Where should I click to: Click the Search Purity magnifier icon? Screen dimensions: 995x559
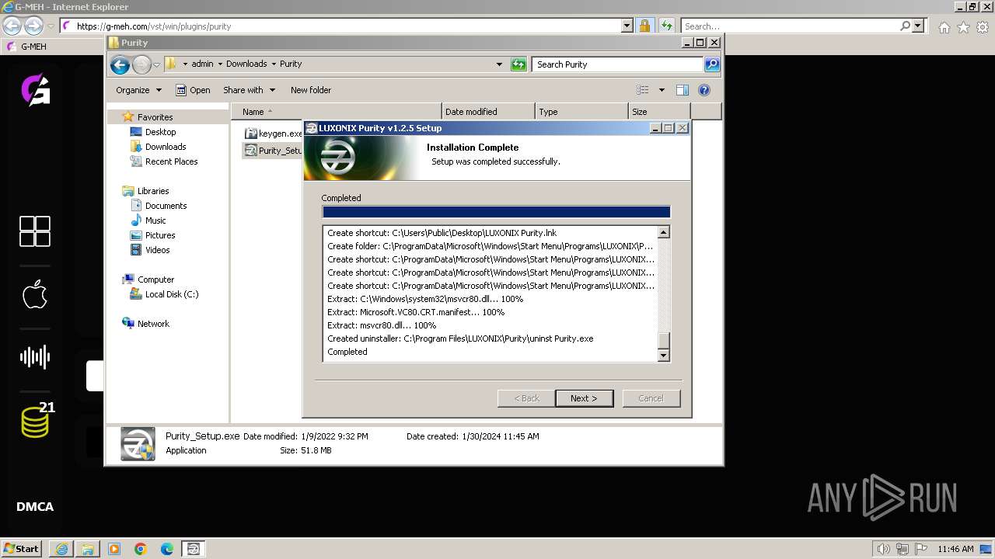pyautogui.click(x=712, y=64)
